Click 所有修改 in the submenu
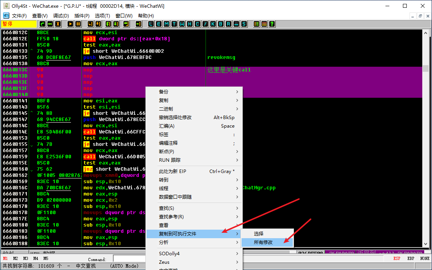Screen dimensions: 432x270 click(267, 242)
